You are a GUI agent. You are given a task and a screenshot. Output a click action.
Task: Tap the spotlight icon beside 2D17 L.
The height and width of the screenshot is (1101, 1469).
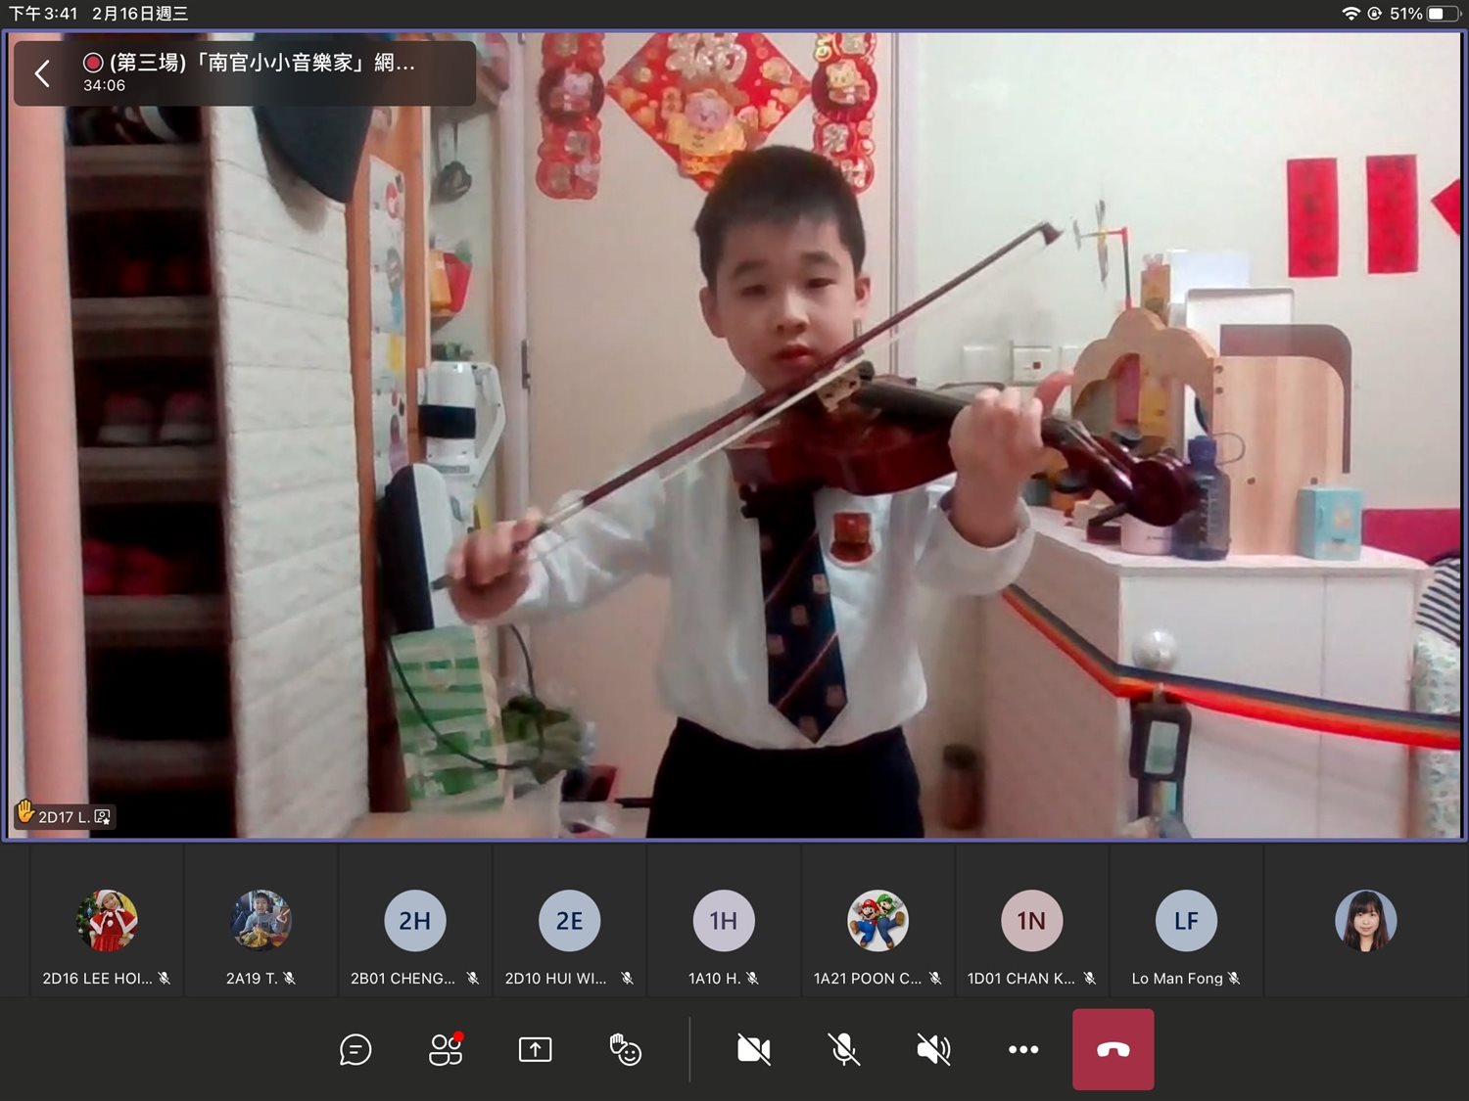103,817
